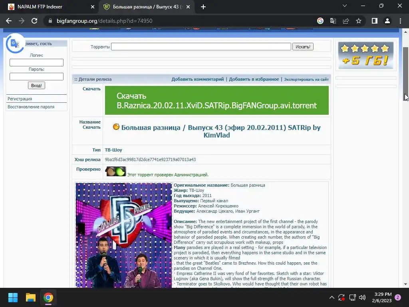The height and width of the screenshot is (307, 409).
Task: Open network settings tray icon
Action: pos(352,297)
